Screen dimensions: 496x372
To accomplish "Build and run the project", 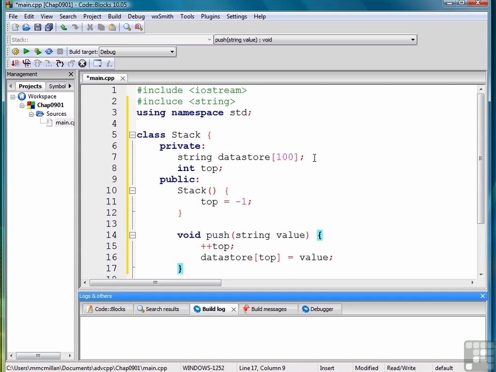I will coord(38,52).
